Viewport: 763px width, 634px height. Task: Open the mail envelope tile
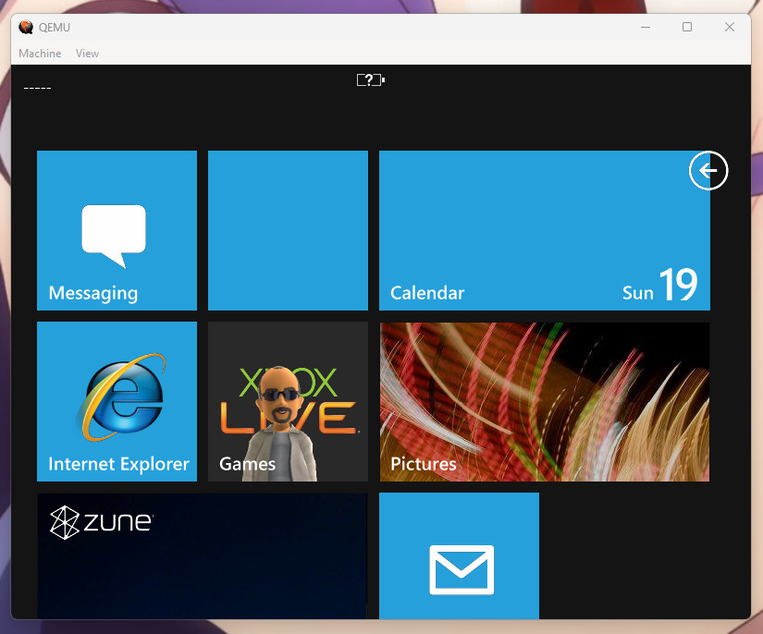461,569
